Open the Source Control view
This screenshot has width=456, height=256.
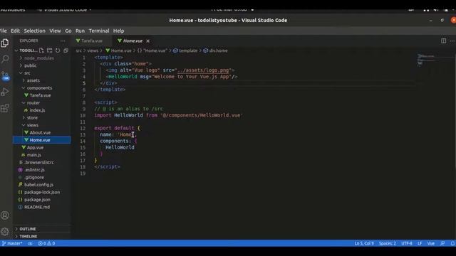point(5,76)
